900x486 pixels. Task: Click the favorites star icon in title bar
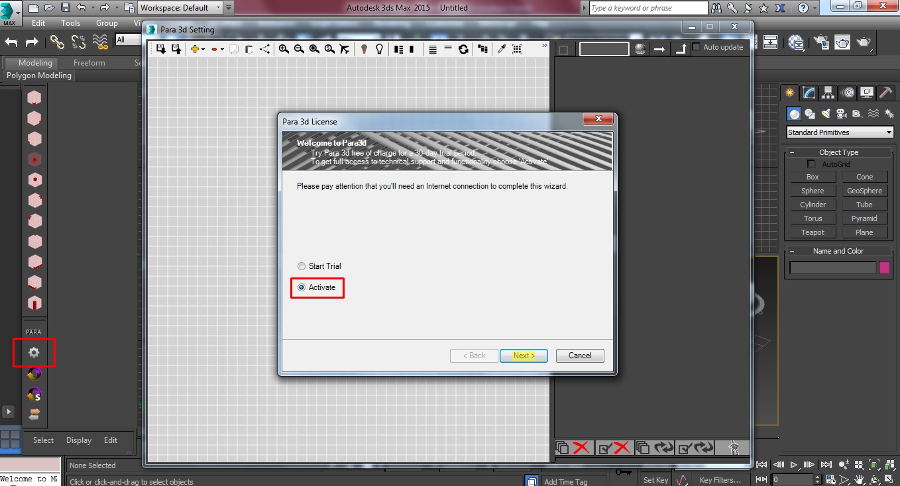[763, 8]
